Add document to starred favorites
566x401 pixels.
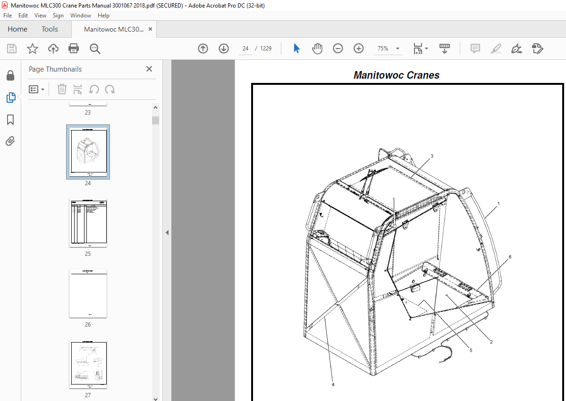pyautogui.click(x=33, y=49)
